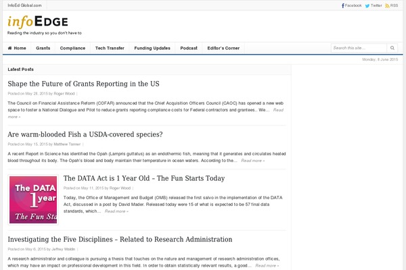Click Roger Wood on Grants Reporting post
Screen dimensions: 406x270
tap(64, 94)
